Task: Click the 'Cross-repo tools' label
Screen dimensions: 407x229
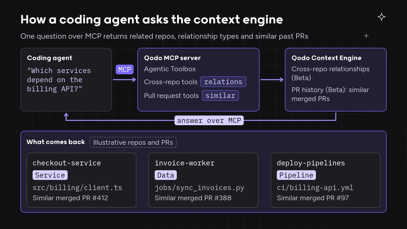Action: coord(171,82)
